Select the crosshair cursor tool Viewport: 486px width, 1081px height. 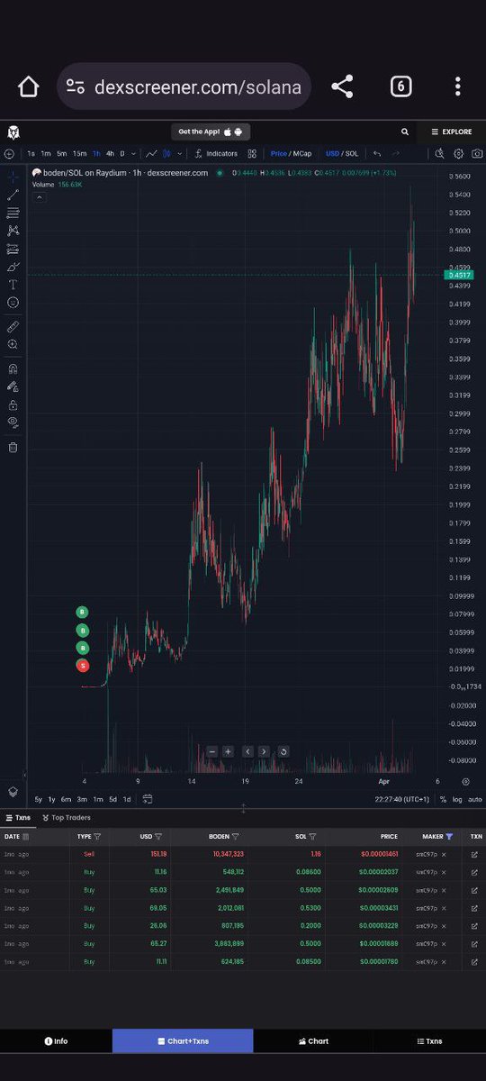(x=13, y=177)
